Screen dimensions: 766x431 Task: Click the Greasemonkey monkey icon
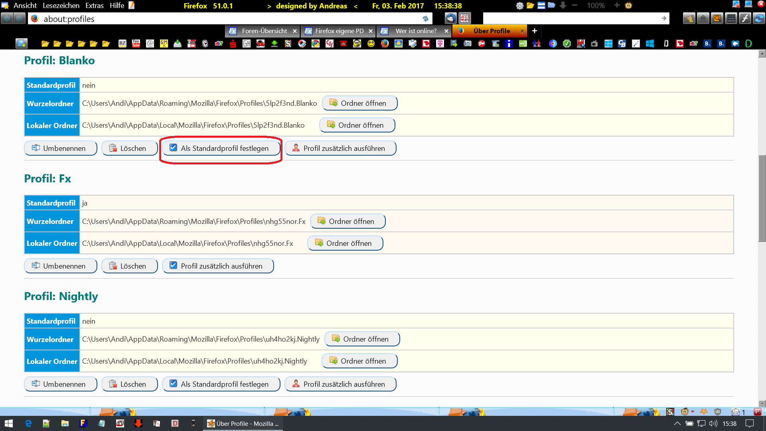(x=628, y=6)
